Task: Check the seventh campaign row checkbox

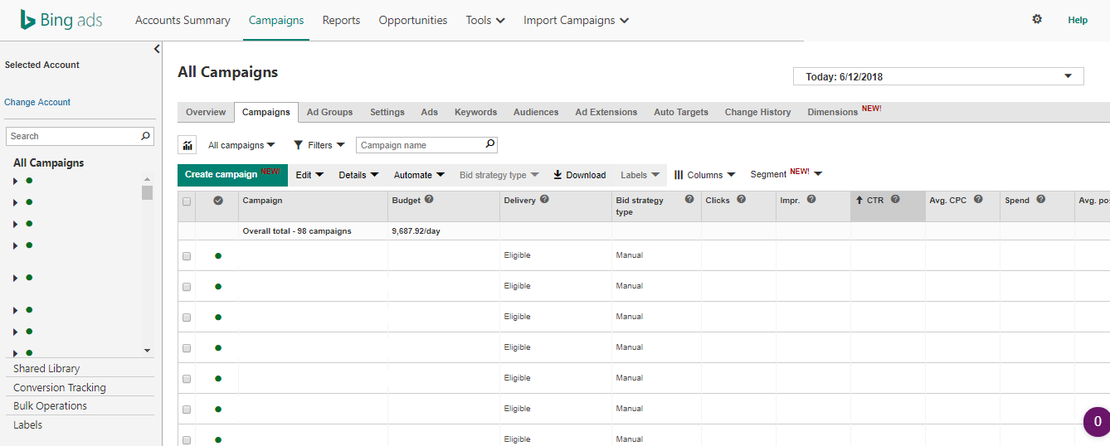Action: (187, 440)
